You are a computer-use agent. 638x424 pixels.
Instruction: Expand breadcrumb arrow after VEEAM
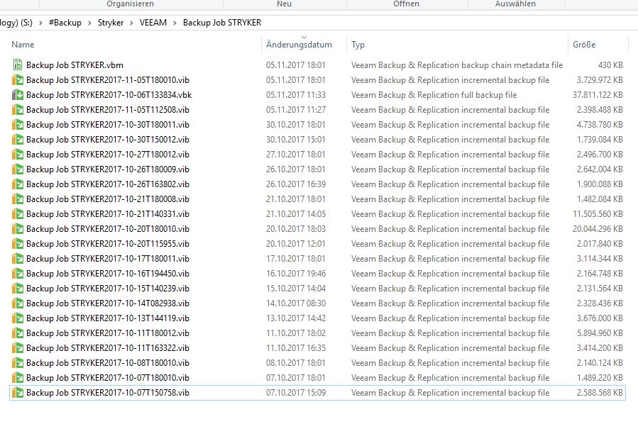click(x=175, y=23)
